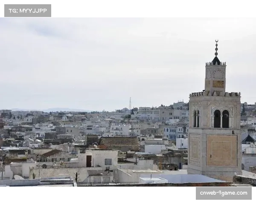Screen dimensions: 256x204
Task: Select the right arched window of front pair
Action: (x=225, y=119)
